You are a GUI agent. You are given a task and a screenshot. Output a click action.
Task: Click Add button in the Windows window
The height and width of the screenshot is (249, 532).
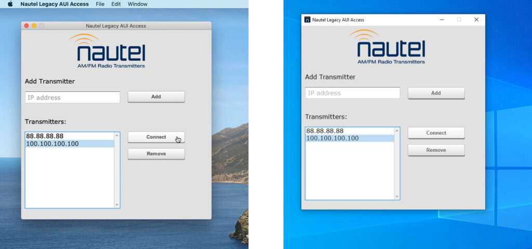click(436, 93)
